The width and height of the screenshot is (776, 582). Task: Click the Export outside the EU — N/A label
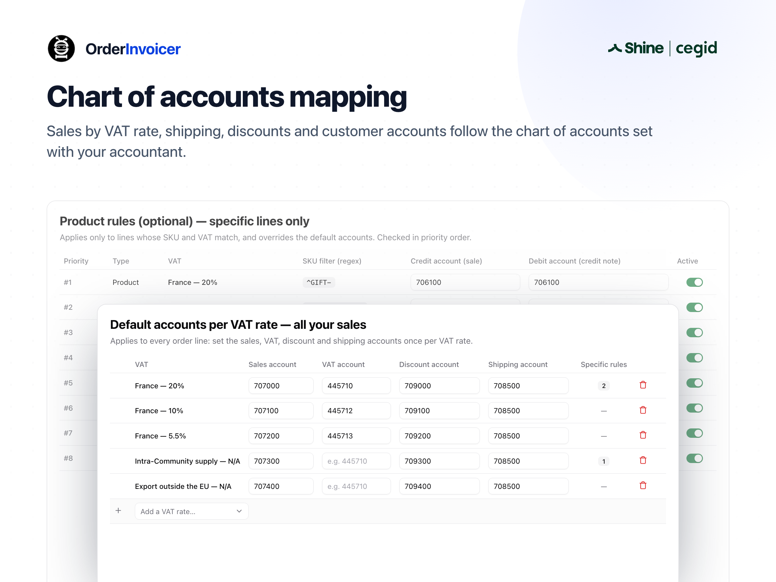[x=183, y=487]
